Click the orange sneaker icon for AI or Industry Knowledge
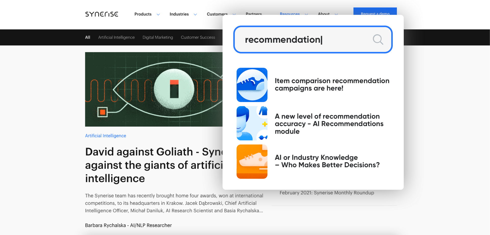The height and width of the screenshot is (235, 490). (252, 161)
